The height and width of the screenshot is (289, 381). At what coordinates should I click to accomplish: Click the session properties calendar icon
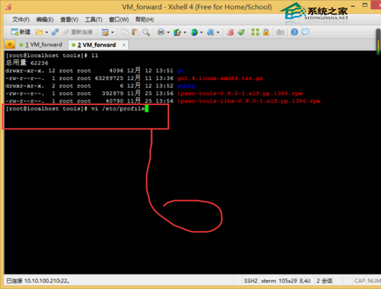(105, 32)
